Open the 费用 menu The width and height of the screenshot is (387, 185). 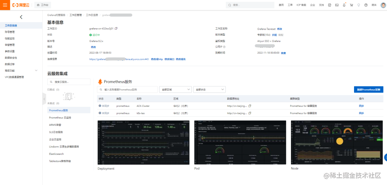(x=281, y=5)
